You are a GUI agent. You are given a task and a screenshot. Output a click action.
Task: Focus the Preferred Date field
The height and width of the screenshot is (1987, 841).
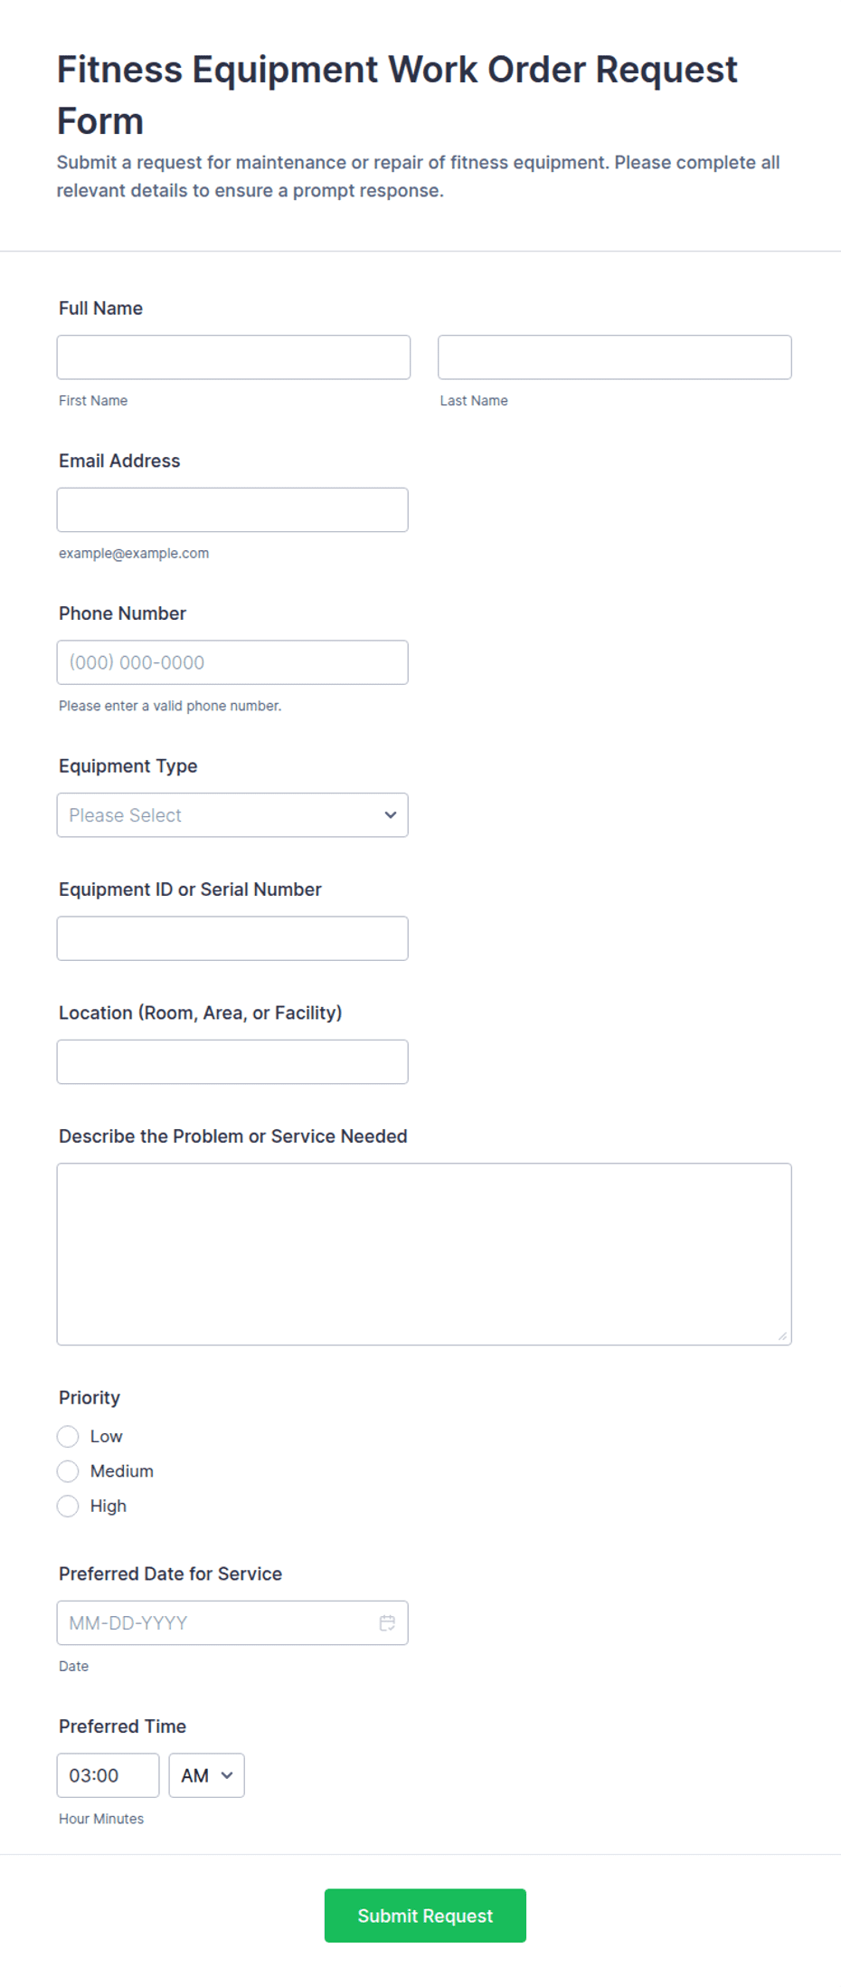point(232,1622)
